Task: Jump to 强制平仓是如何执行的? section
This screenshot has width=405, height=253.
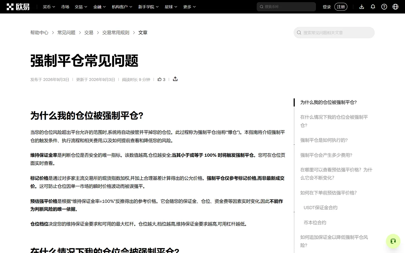Action: (x=324, y=140)
